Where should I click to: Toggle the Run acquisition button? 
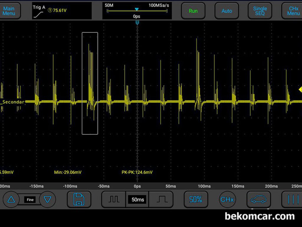pyautogui.click(x=193, y=11)
